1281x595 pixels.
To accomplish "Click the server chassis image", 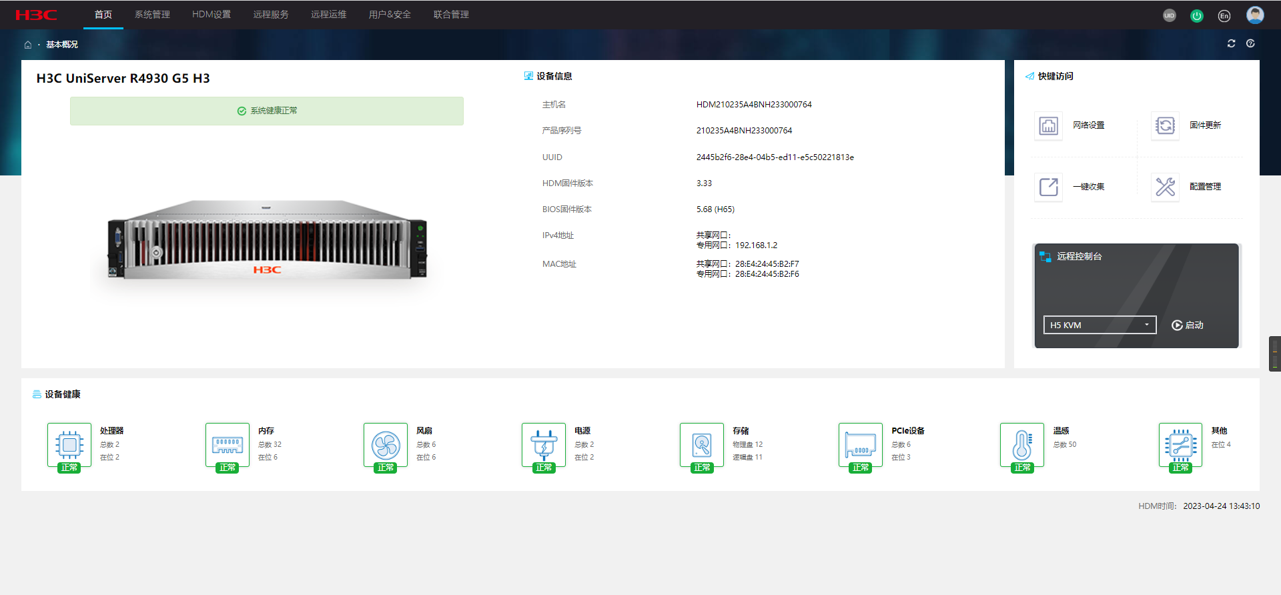I will [267, 240].
